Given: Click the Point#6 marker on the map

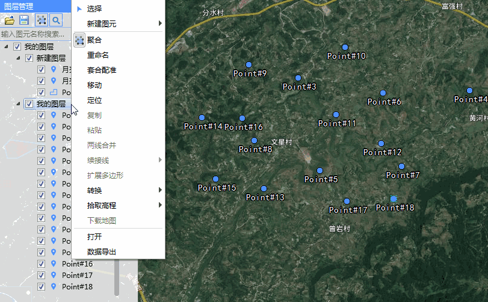Looking at the screenshot, I should [x=383, y=93].
